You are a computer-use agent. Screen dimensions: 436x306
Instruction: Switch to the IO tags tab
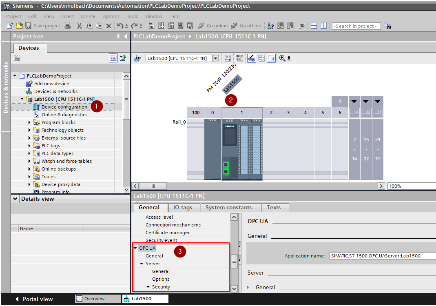[184, 207]
